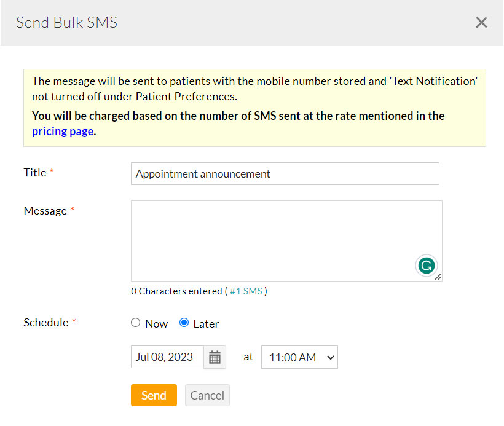Submit the scheduled SMS with Send

point(154,395)
